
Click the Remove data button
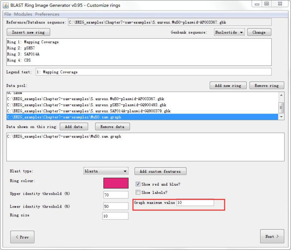click(x=113, y=127)
